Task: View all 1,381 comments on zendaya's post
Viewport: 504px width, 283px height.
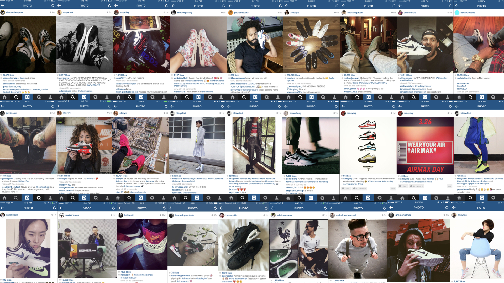Action: pos(299,84)
